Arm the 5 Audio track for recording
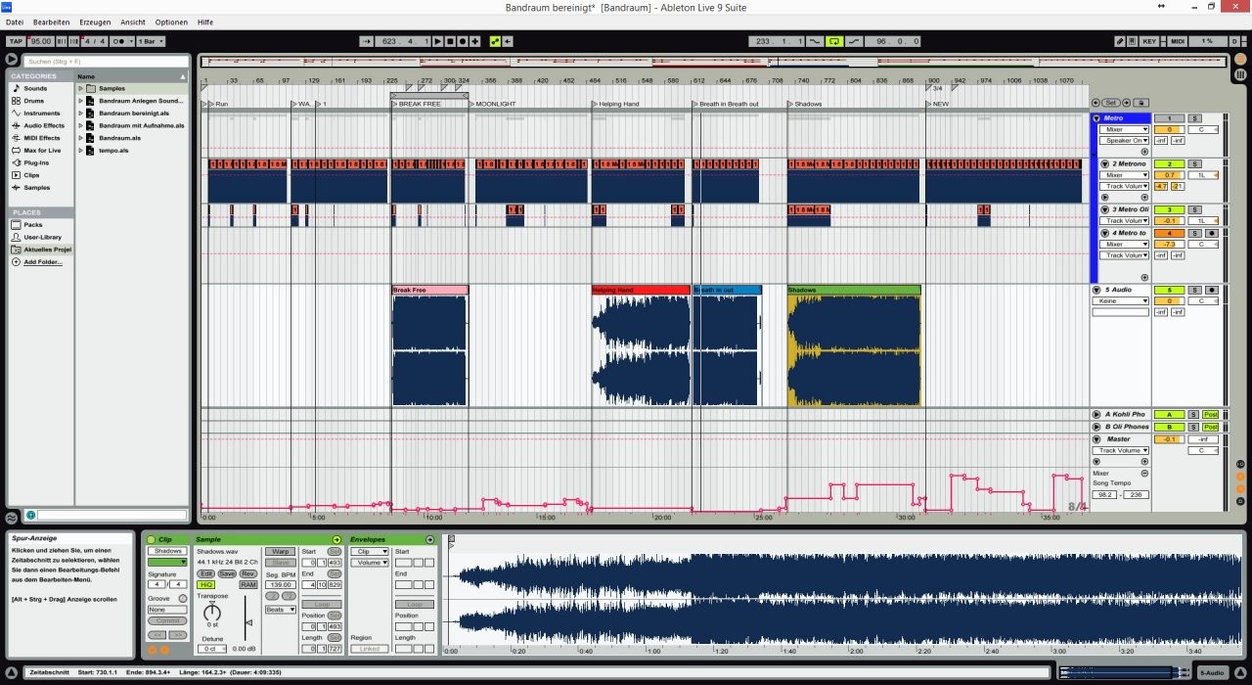 tap(1213, 291)
